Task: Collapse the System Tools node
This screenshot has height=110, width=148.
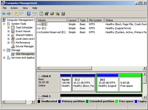Action: point(4,24)
